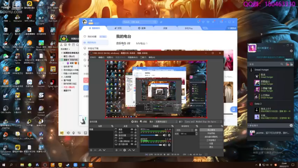Click search magnifier in music player search box
Screen dimensions: 298x168
[155, 22]
